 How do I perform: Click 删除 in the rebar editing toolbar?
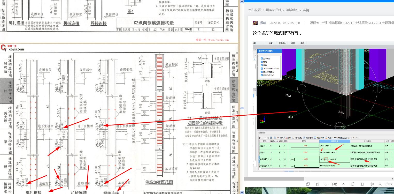(x=288, y=138)
